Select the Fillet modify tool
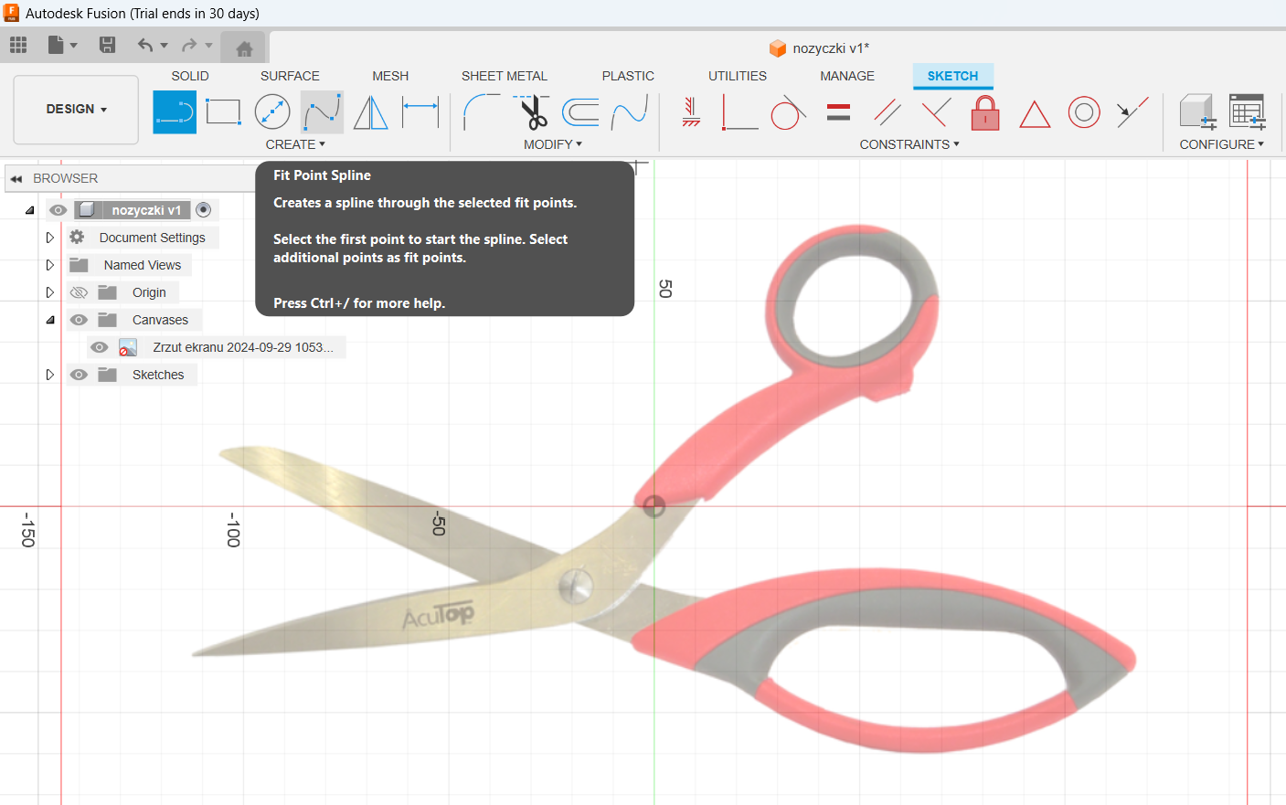 coord(482,112)
